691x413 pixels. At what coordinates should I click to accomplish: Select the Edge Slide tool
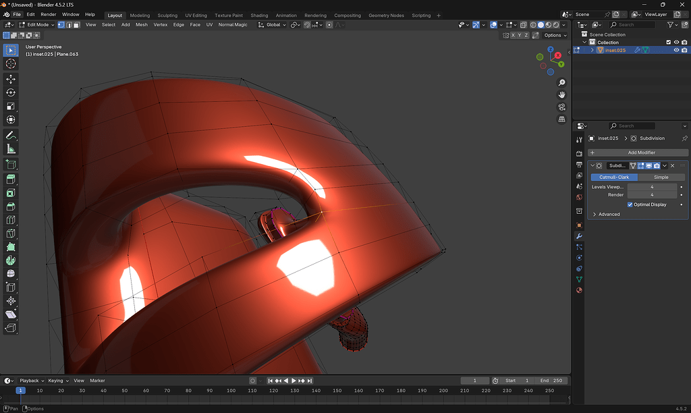(11, 287)
